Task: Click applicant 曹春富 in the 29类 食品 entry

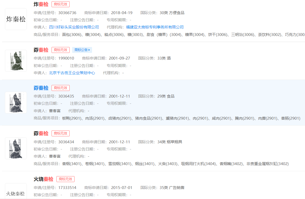Action: click(x=55, y=111)
